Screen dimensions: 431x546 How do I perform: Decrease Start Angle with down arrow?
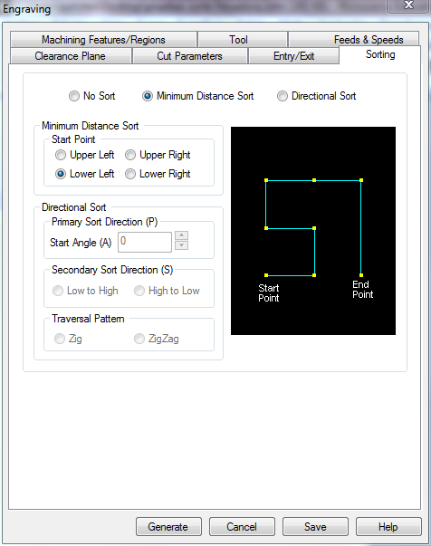tap(181, 245)
